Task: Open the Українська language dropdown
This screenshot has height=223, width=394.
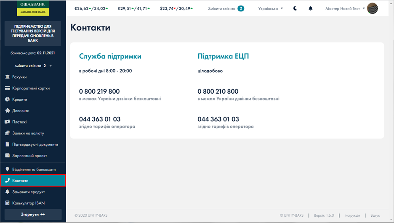Action: 270,8
